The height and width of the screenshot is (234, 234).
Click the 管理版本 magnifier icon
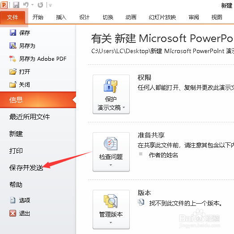pyautogui.click(x=111, y=201)
